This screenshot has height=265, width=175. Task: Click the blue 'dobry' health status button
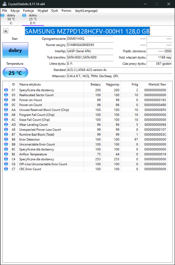pos(15,50)
